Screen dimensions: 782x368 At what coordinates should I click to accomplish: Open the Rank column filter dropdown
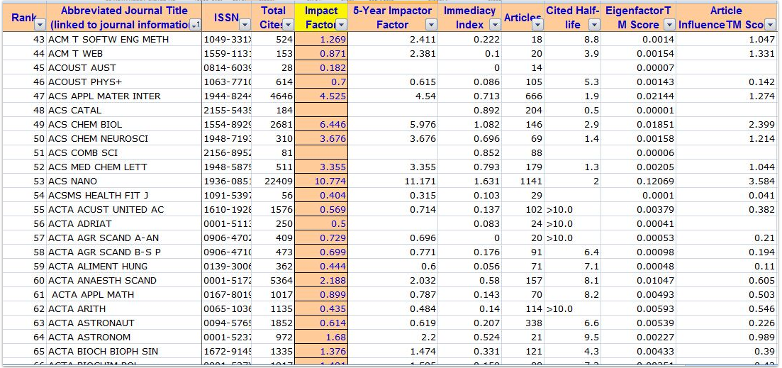[x=40, y=25]
